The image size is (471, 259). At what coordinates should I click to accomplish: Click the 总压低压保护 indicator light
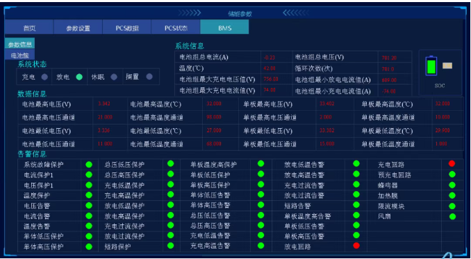(171, 163)
